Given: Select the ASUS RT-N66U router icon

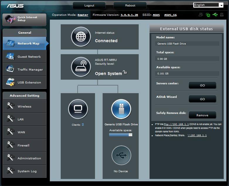Looking at the screenshot, I should click(81, 67).
